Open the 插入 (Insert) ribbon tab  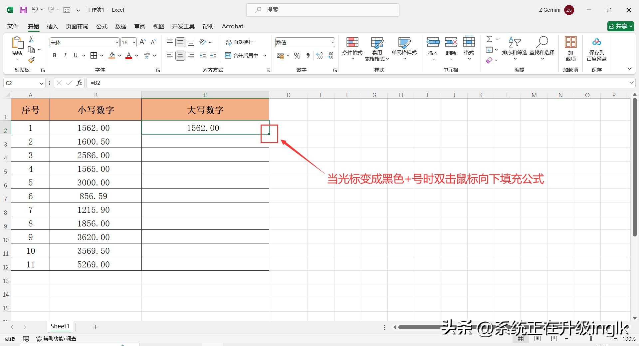(52, 26)
